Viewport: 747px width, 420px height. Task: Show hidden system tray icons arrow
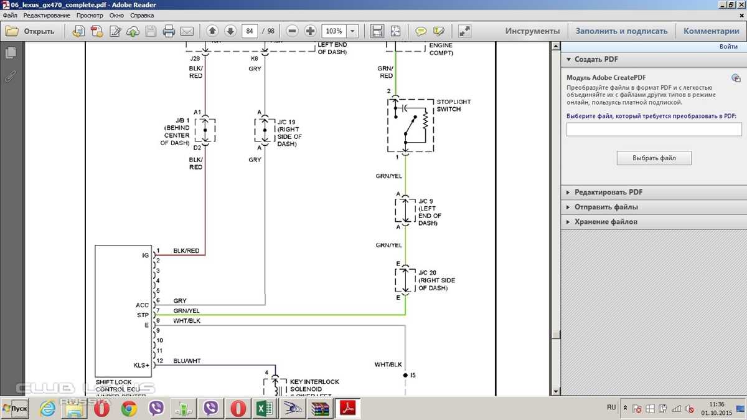coord(625,408)
